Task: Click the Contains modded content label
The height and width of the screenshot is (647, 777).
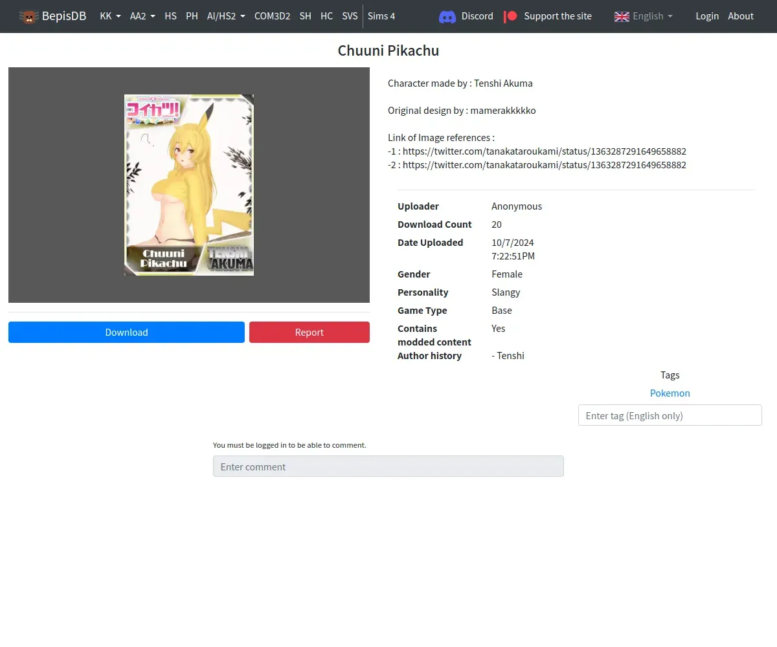Action: (x=434, y=335)
